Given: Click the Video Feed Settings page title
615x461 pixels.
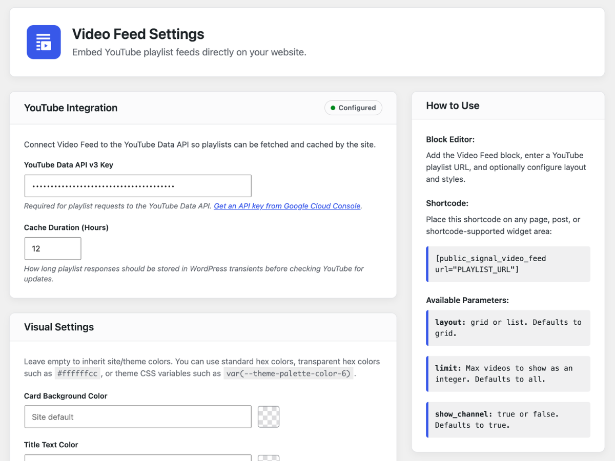Looking at the screenshot, I should [x=138, y=34].
